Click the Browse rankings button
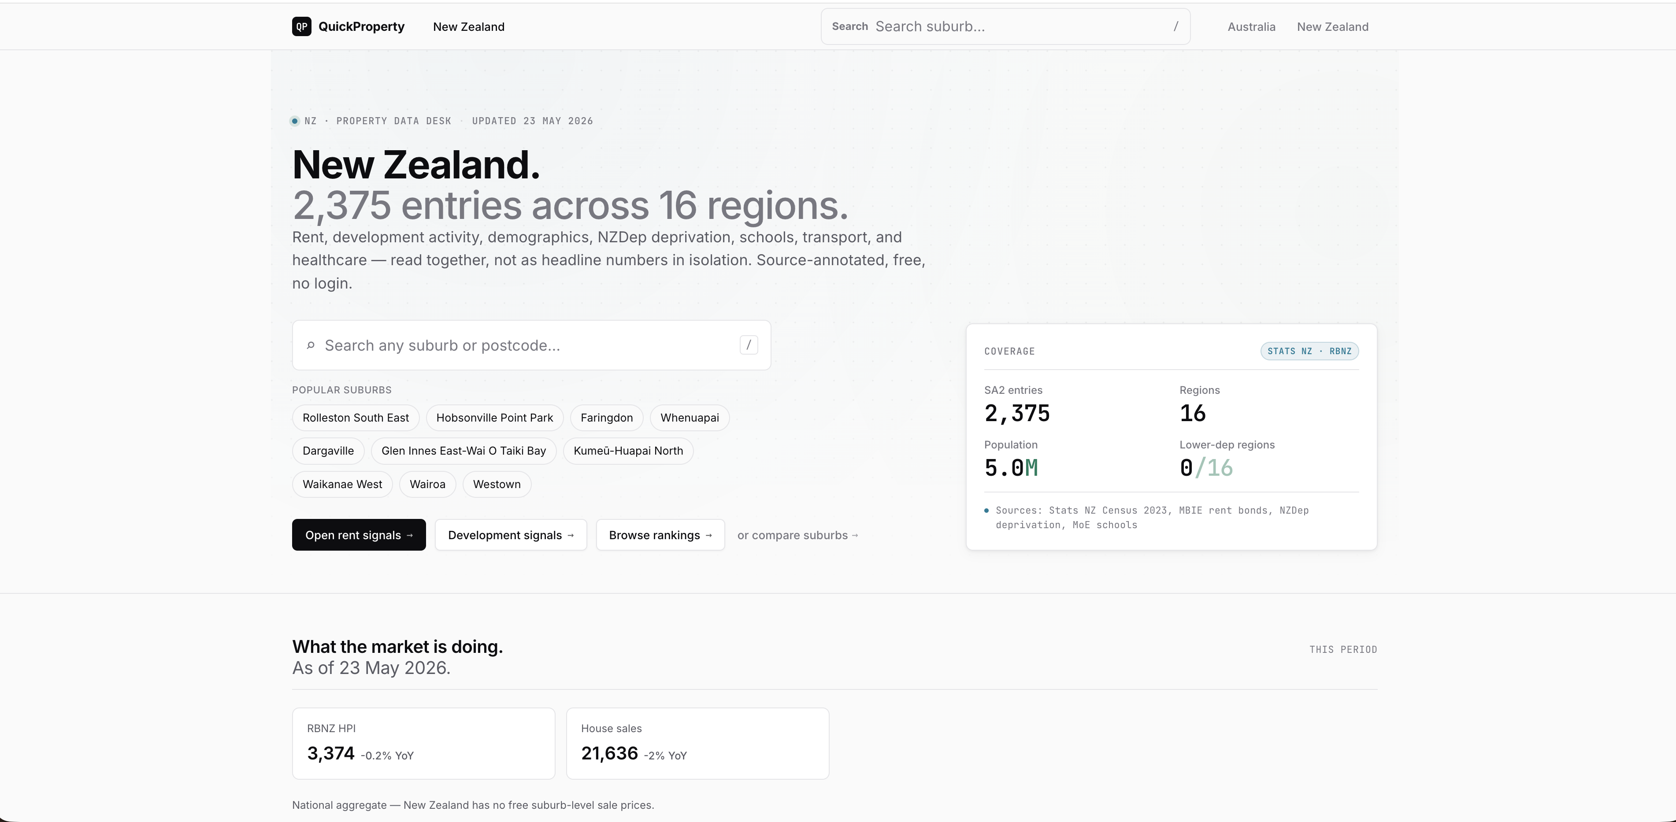The height and width of the screenshot is (822, 1676). click(x=660, y=534)
